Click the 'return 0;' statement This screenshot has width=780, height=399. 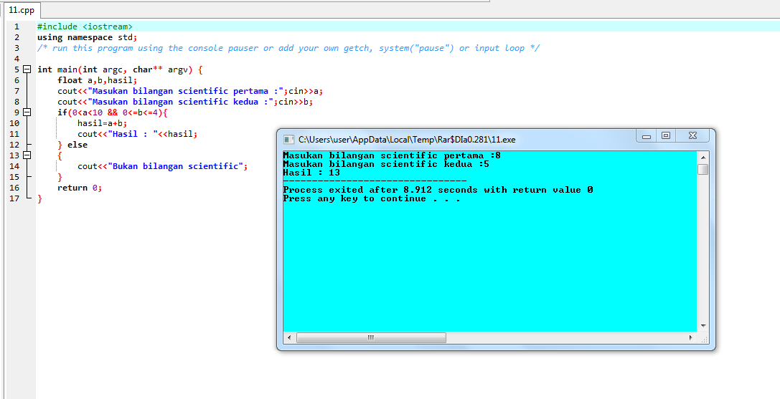80,188
